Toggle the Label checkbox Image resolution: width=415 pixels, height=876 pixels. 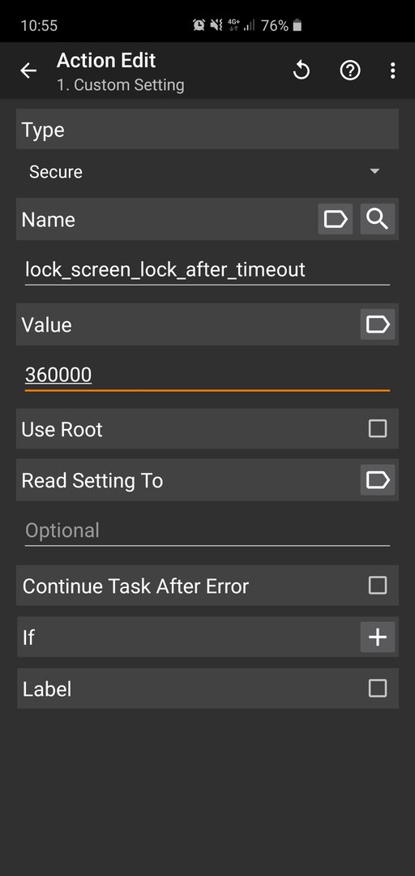378,689
